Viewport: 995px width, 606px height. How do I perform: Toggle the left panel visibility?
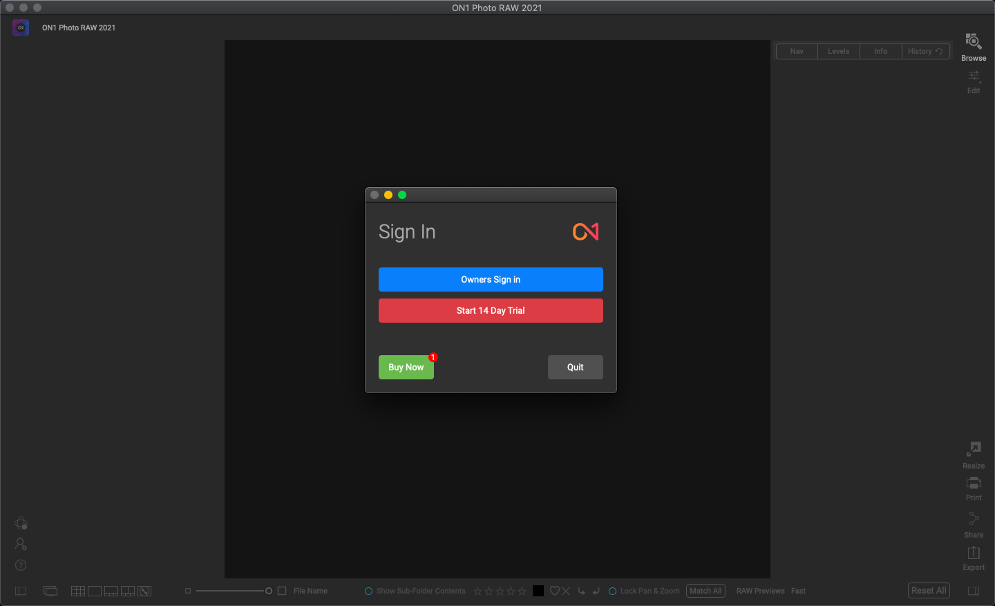(21, 591)
